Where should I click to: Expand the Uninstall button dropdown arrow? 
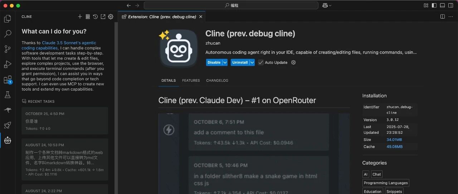tap(252, 62)
